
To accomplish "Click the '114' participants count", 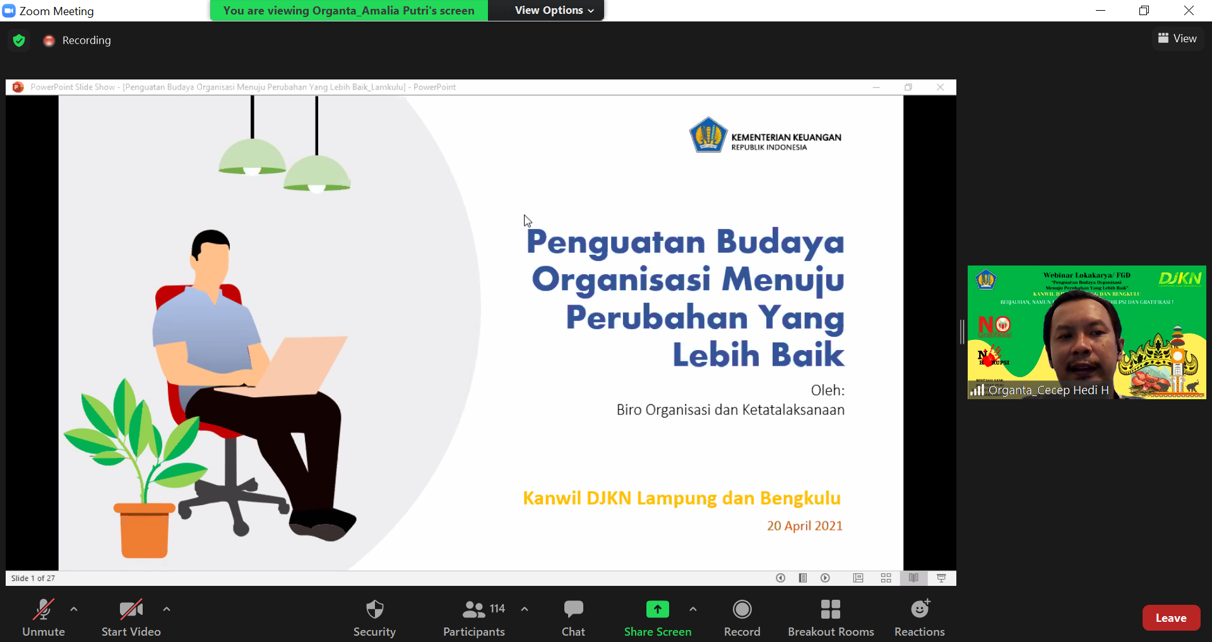I will point(497,609).
